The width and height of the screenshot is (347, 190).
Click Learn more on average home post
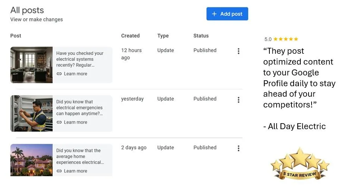coord(75,171)
